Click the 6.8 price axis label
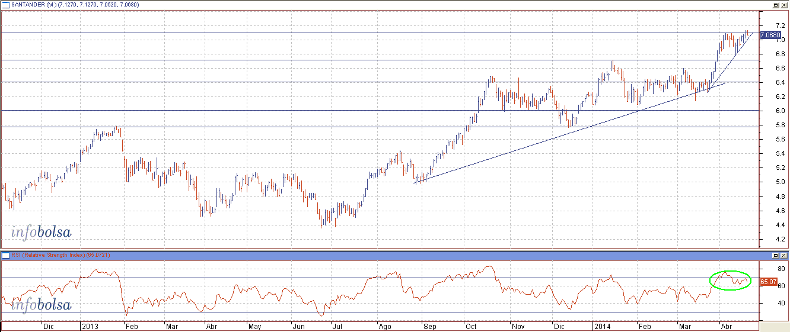This screenshot has height=332, width=790. (x=780, y=54)
